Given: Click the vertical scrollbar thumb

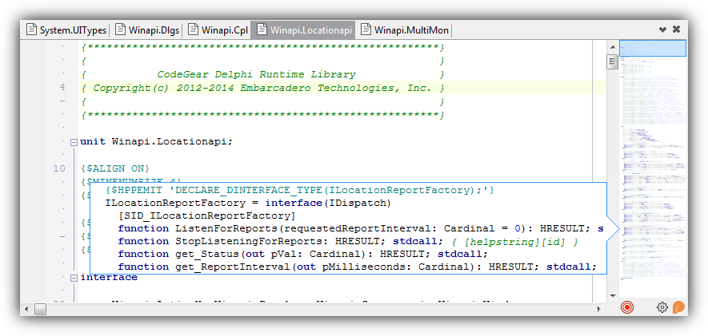Looking at the screenshot, I should pyautogui.click(x=612, y=61).
